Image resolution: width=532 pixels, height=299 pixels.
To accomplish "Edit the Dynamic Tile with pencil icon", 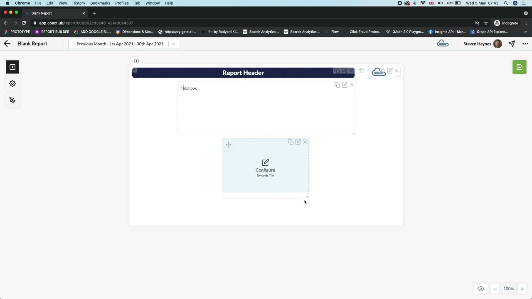I will (x=298, y=142).
